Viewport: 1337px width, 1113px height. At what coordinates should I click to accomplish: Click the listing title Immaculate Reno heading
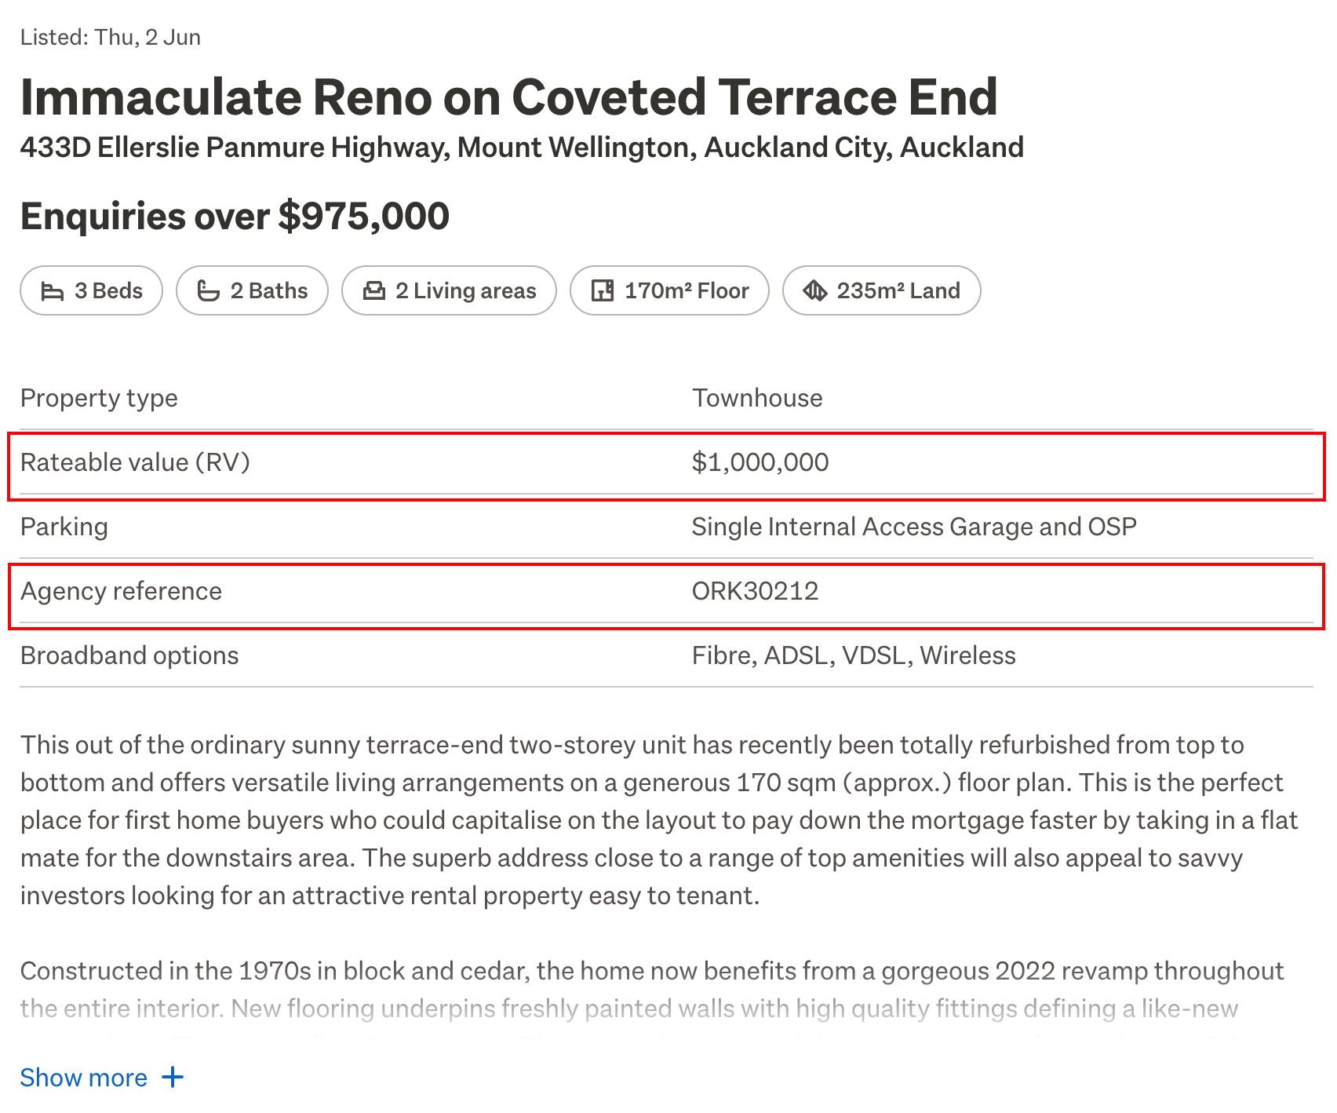tap(508, 97)
